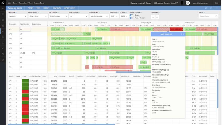
Task: Select the MYP_39629-20 bar on AP6
Action: 68,53
